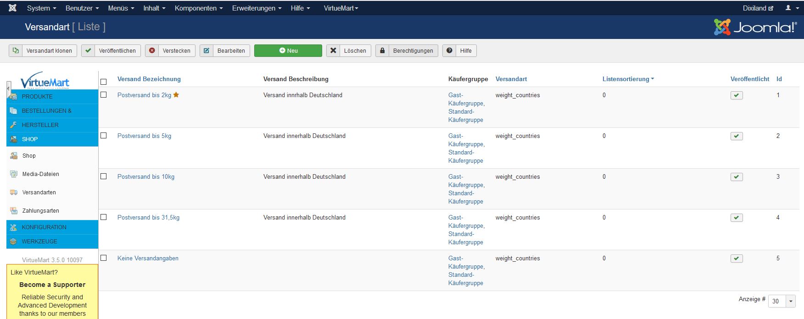Viewport: 804px width, 319px height.
Task: Toggle published status of Postversand bis 2kg
Action: click(x=736, y=95)
